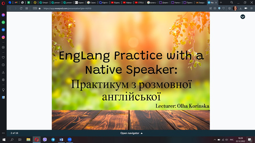
Task: Open bookmarks heart icon in sidebar
Action: pos(3,57)
